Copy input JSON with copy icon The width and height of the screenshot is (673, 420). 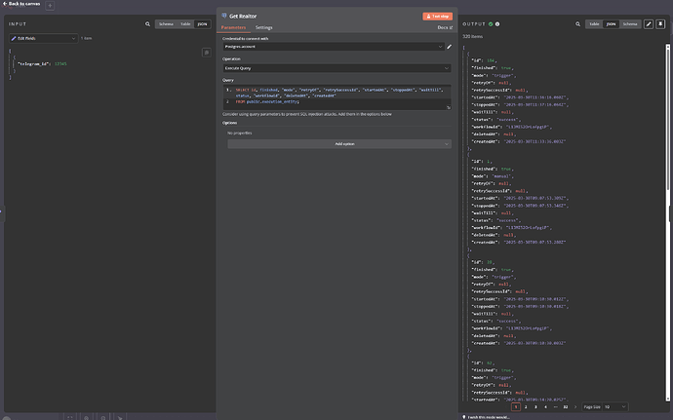coord(207,53)
